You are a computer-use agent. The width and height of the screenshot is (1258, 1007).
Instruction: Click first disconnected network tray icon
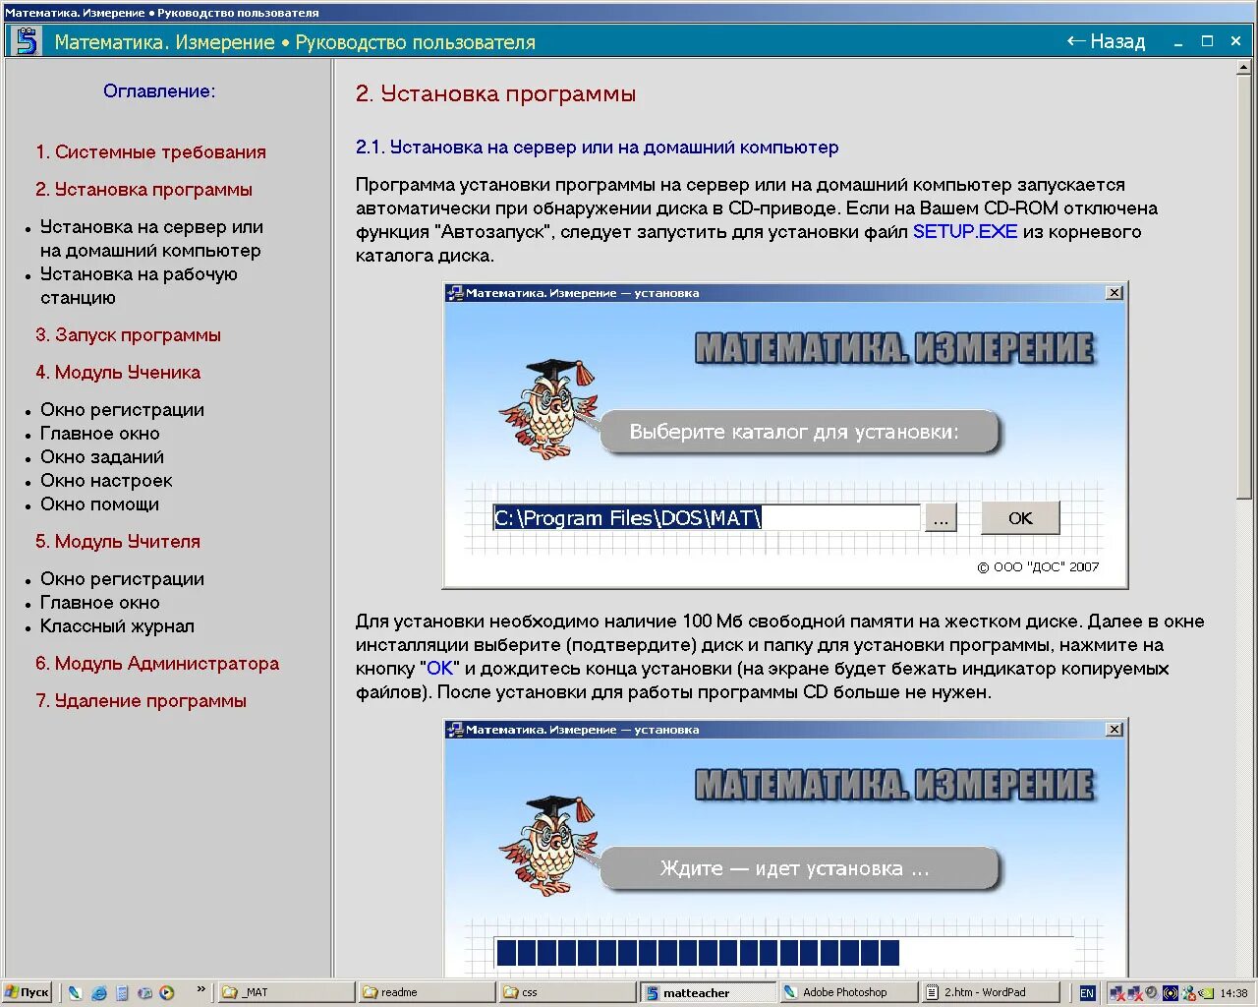coord(1117,993)
